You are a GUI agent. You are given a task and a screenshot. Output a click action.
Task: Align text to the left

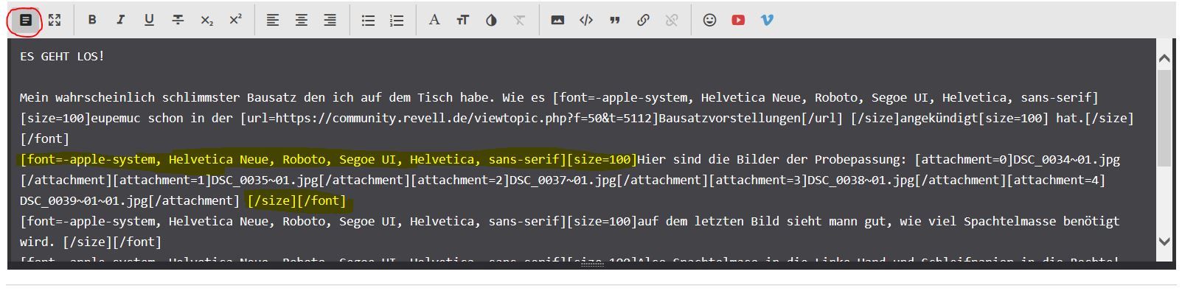click(x=273, y=20)
